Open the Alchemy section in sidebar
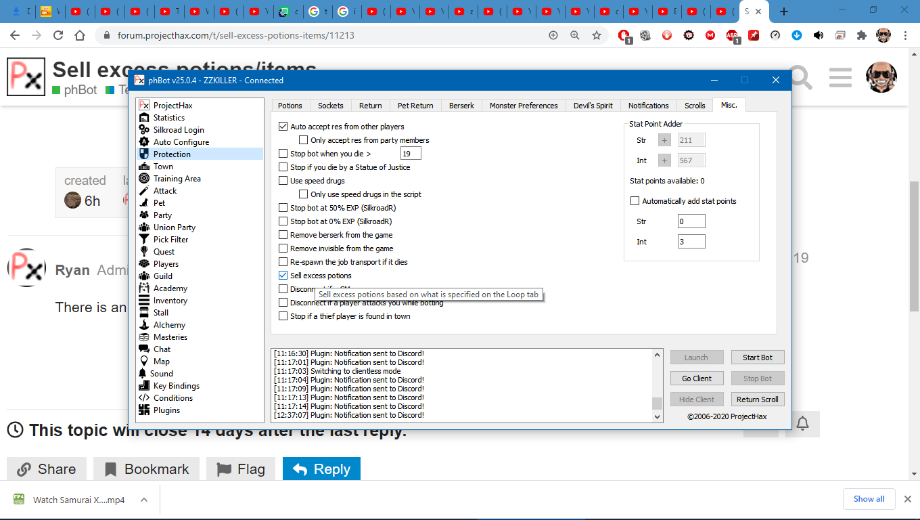Image resolution: width=920 pixels, height=520 pixels. coord(169,325)
